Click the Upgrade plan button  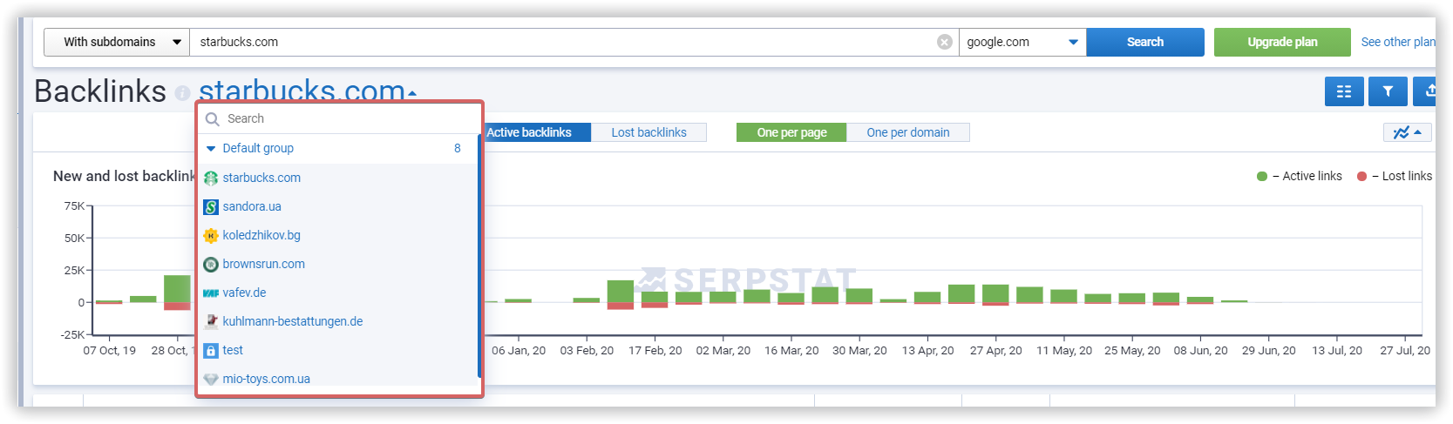[1282, 42]
